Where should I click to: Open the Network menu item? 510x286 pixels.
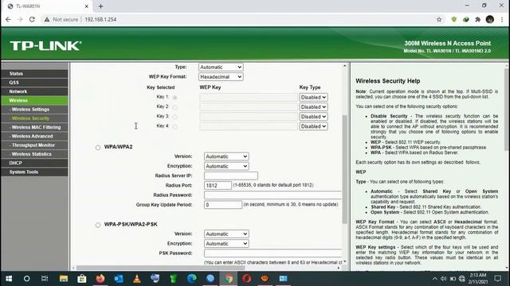click(x=34, y=91)
